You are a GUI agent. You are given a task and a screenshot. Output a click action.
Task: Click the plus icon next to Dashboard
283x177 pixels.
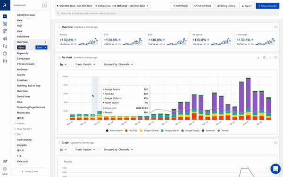(45, 5)
